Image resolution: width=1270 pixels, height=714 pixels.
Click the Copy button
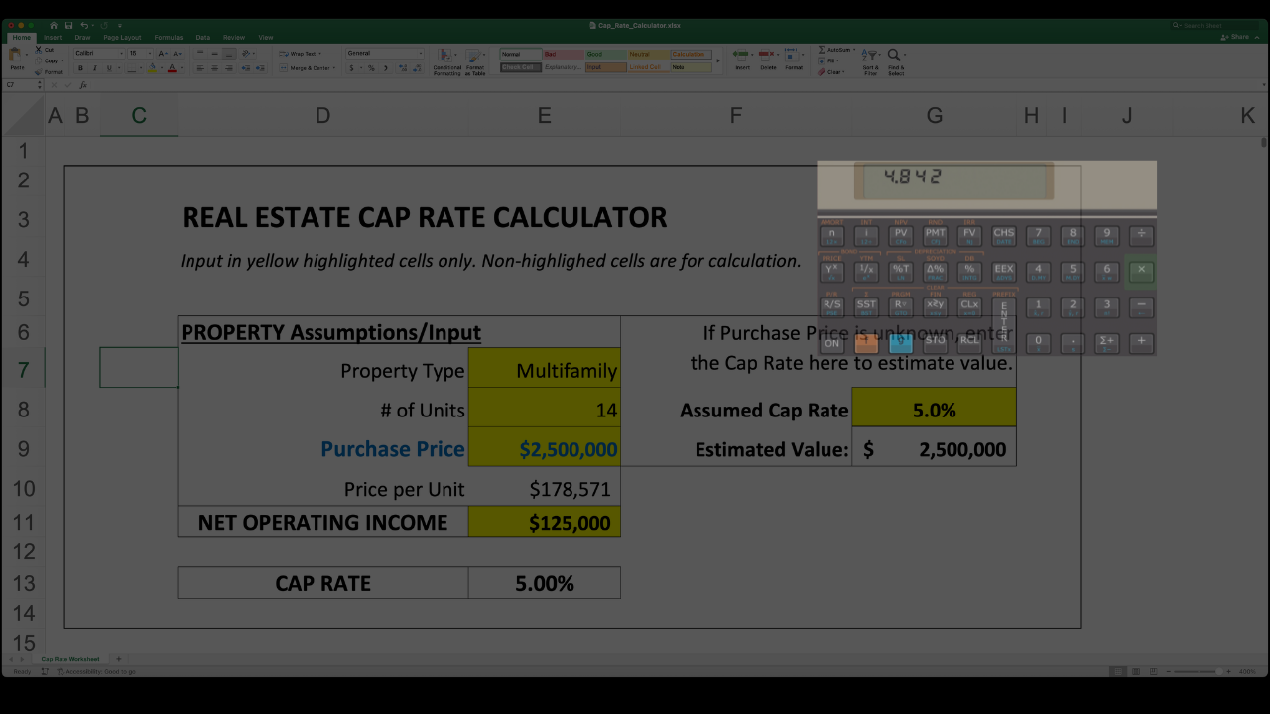point(47,60)
